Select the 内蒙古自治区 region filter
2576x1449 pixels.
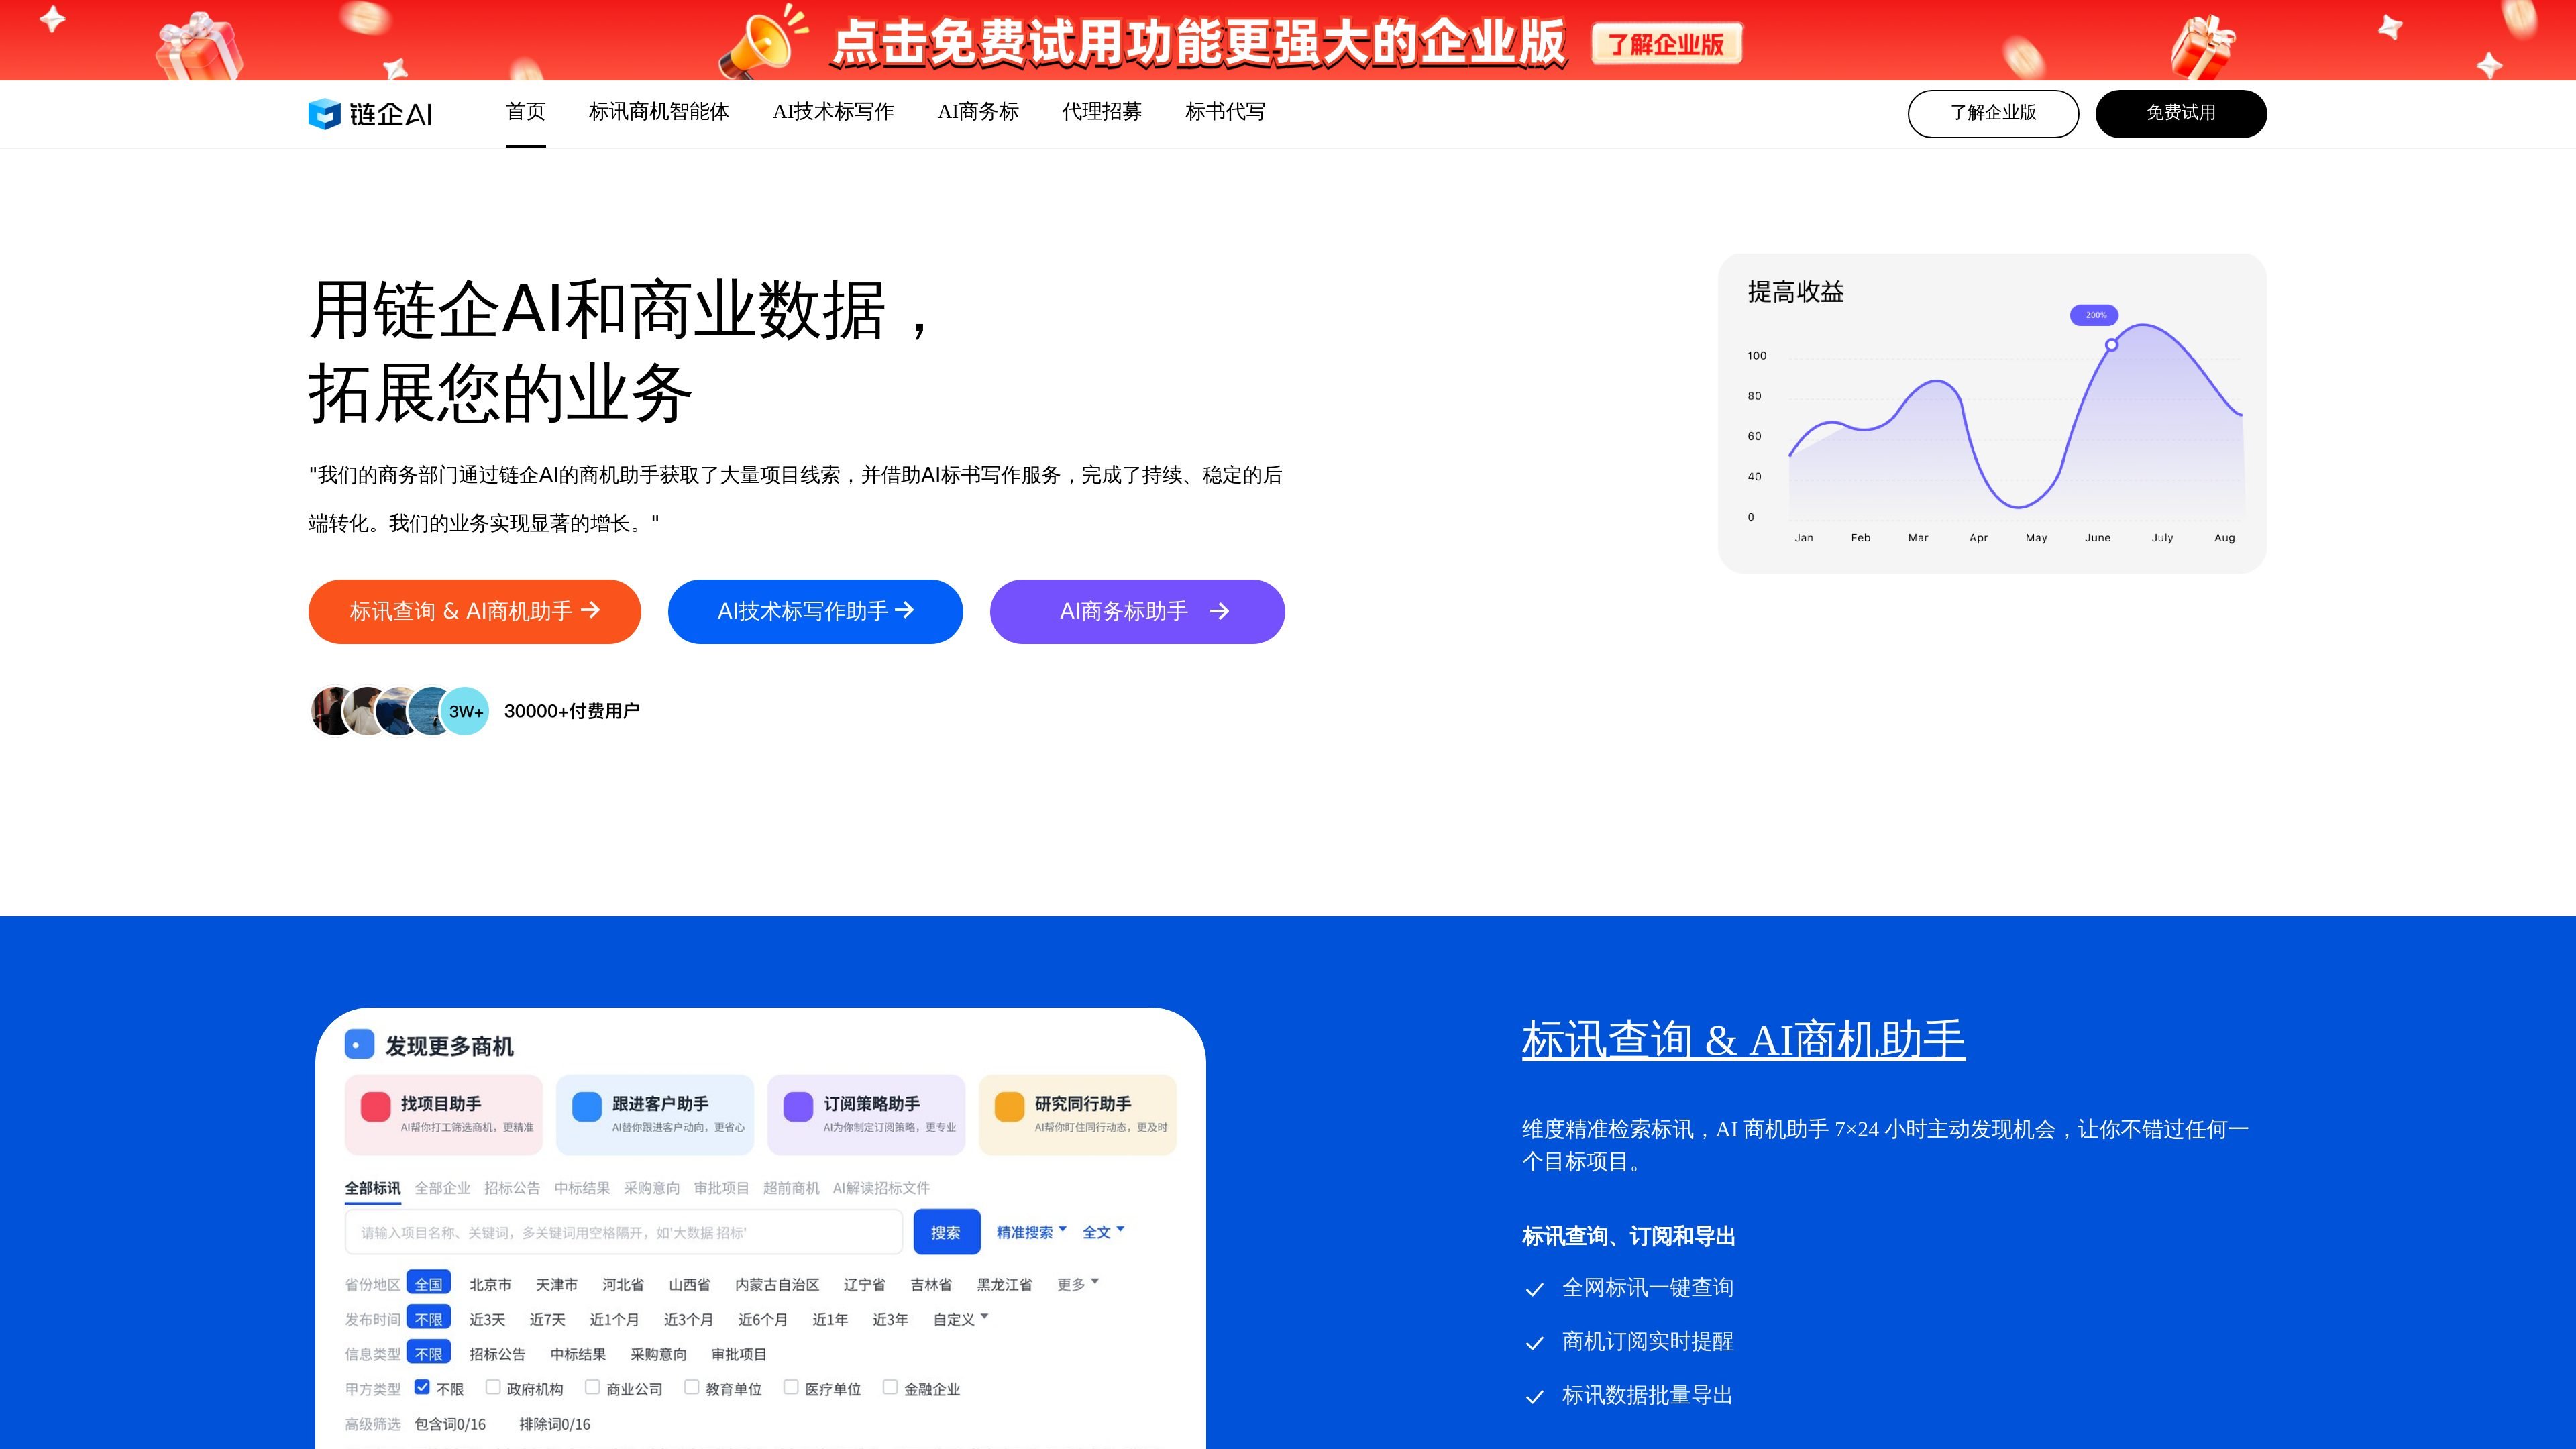pos(777,1284)
